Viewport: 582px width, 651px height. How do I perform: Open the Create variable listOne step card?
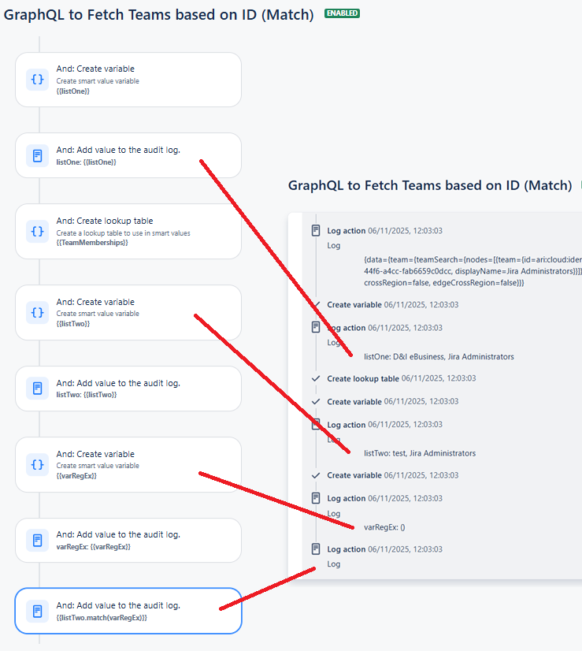[128, 80]
